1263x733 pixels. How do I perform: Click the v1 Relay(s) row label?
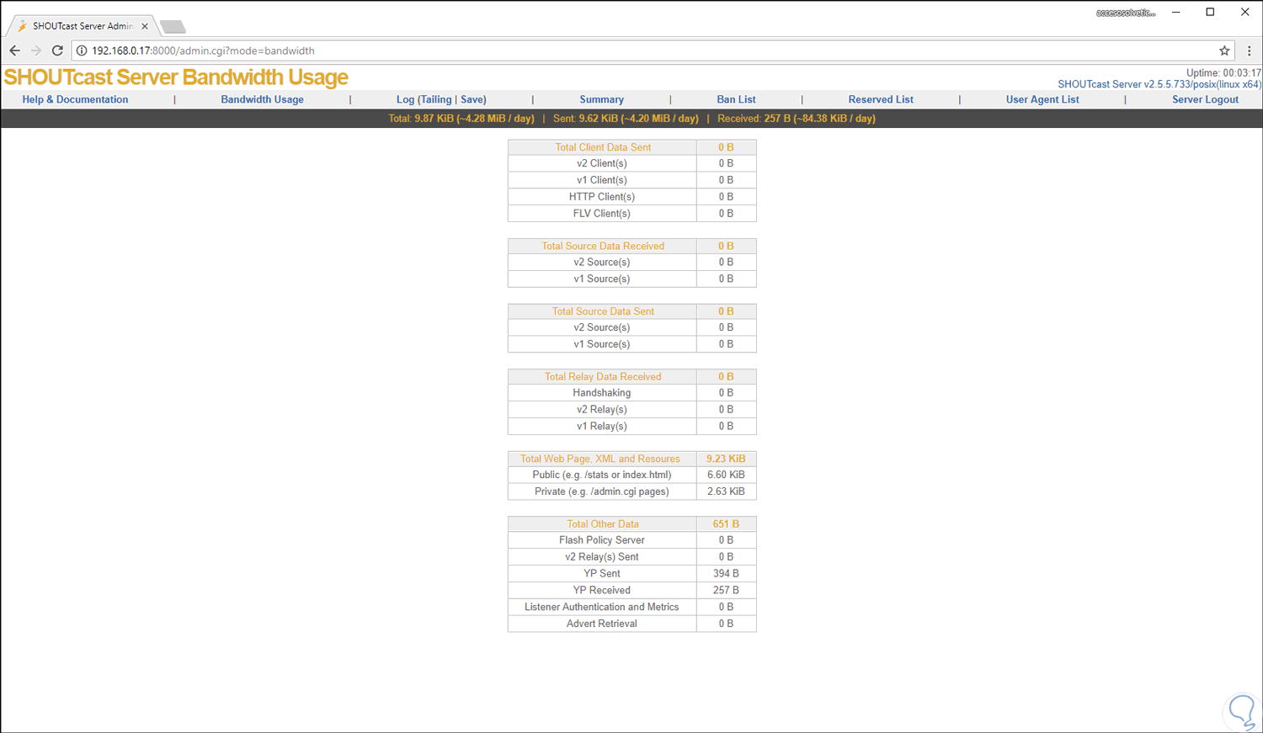[602, 427]
